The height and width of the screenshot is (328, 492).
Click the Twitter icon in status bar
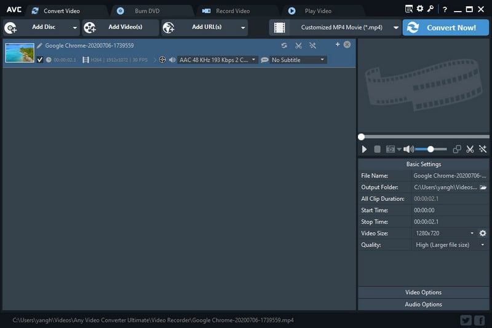pyautogui.click(x=466, y=320)
